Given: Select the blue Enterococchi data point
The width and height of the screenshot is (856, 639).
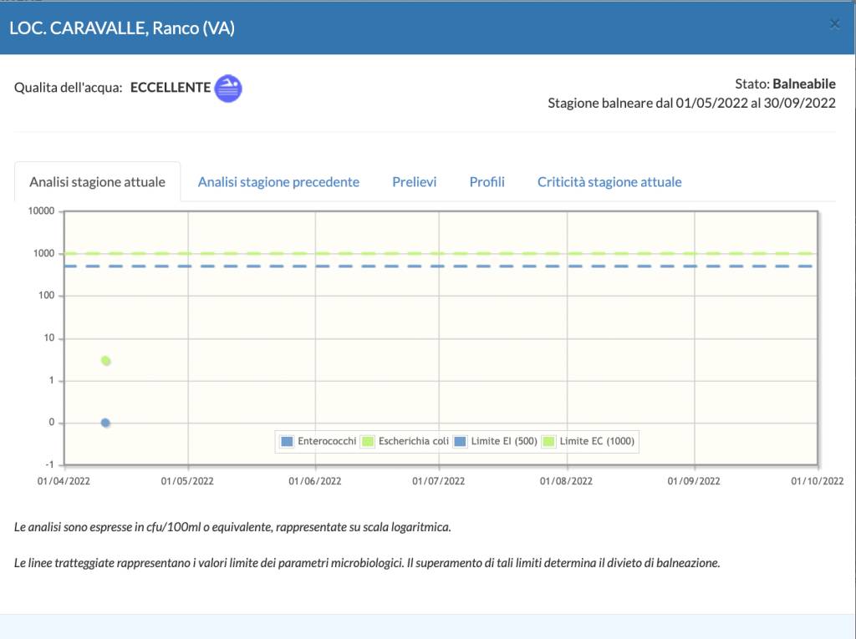Looking at the screenshot, I should [x=105, y=423].
